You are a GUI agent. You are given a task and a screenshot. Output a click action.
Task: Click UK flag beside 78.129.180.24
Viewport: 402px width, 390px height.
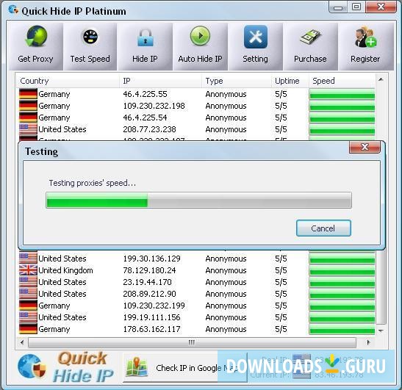tap(28, 270)
